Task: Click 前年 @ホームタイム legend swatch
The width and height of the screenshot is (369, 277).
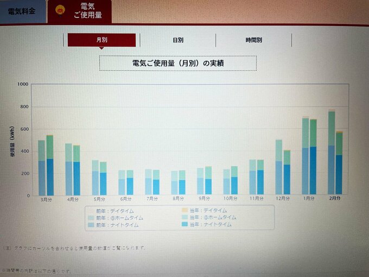Action: tap(90, 217)
